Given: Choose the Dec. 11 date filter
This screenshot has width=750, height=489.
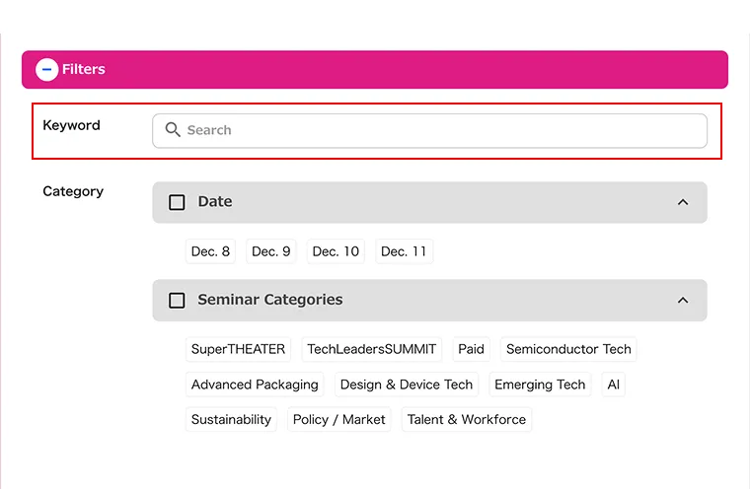Looking at the screenshot, I should pos(405,251).
